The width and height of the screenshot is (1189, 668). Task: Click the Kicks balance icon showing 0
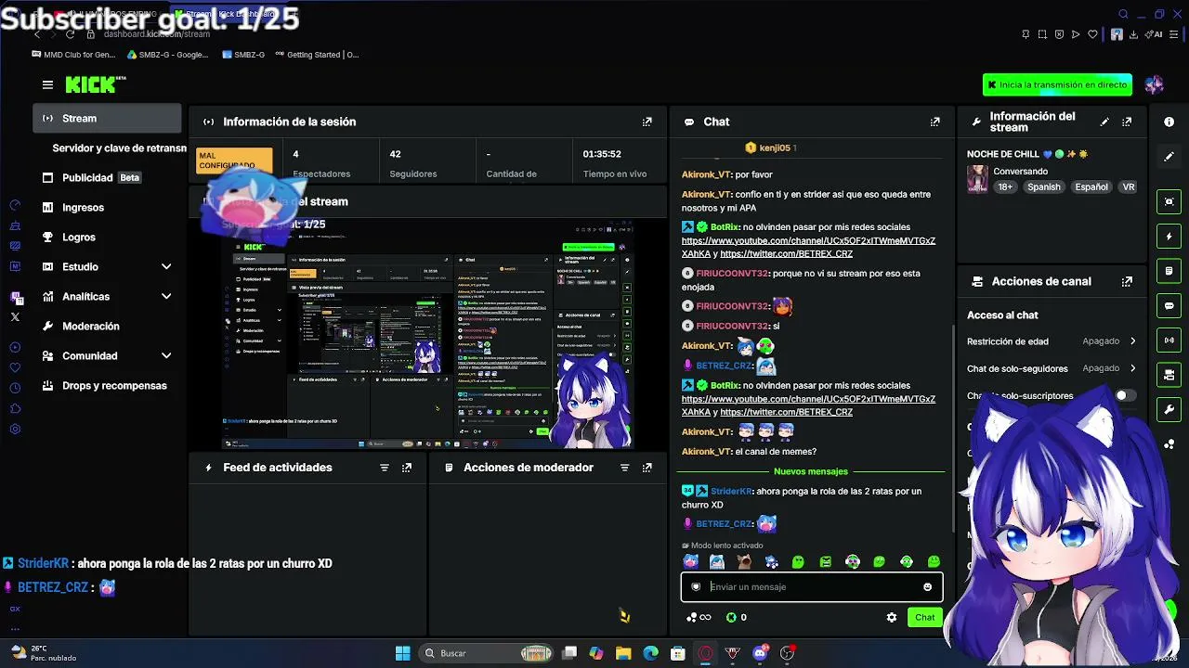click(737, 617)
